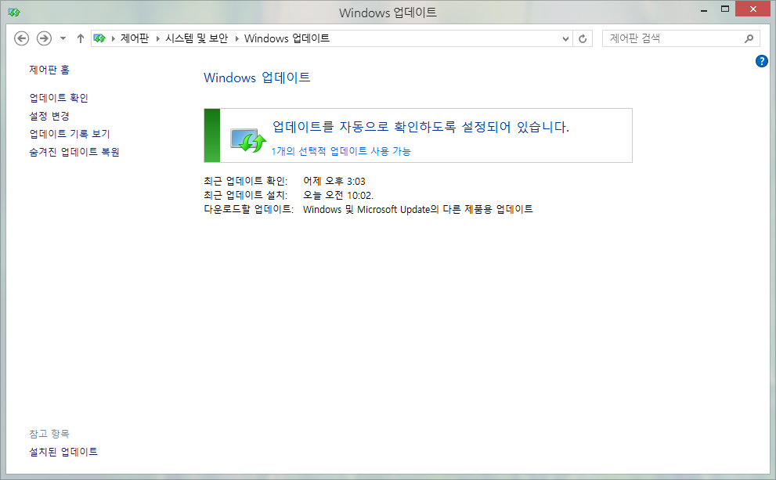Click the 오늘 오전 10:02. value
This screenshot has width=776, height=480.
click(338, 195)
